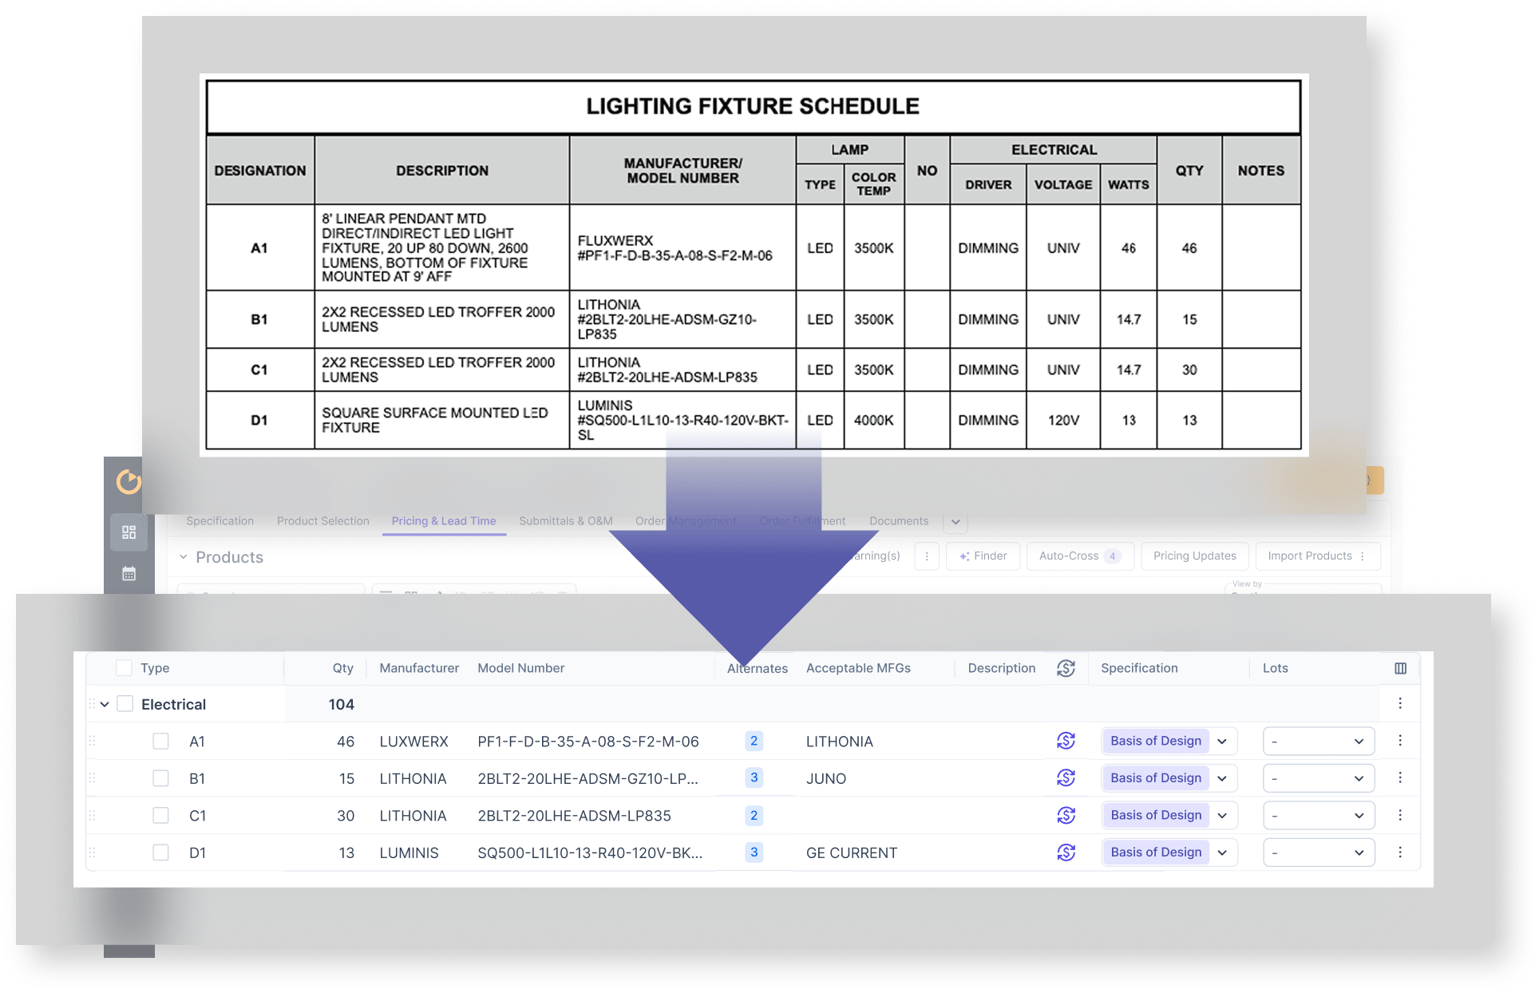Click the Acceptable MFGs column header
Image resolution: width=1539 pixels, height=993 pixels.
click(x=858, y=668)
